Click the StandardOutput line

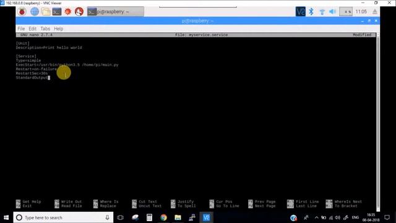pyautogui.click(x=32, y=77)
